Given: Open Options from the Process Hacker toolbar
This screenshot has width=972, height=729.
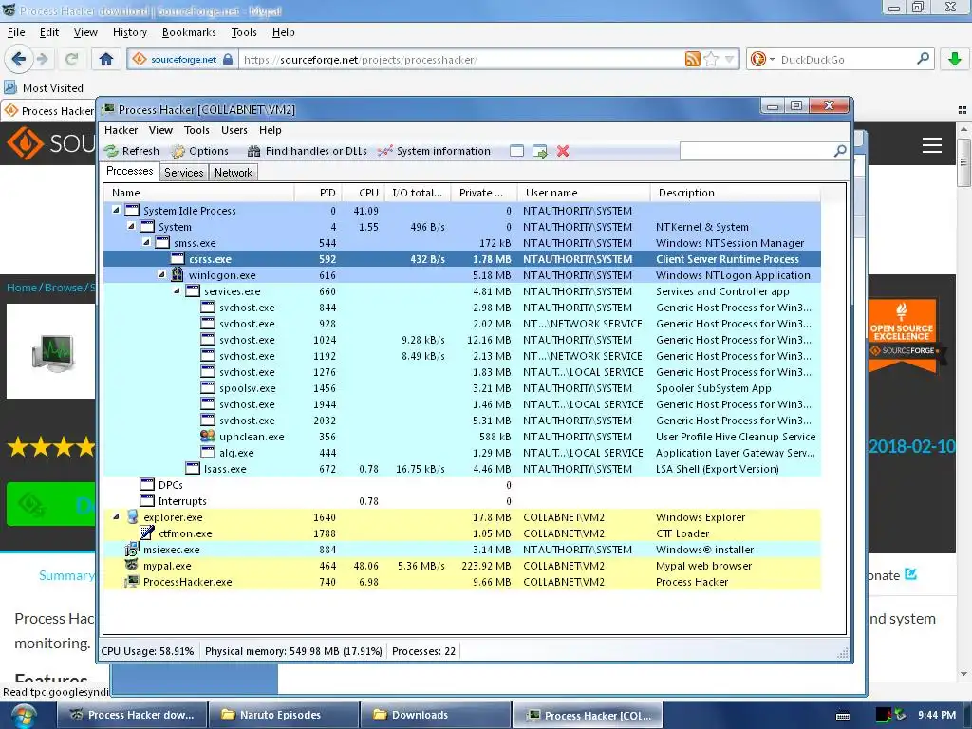Looking at the screenshot, I should pos(200,151).
